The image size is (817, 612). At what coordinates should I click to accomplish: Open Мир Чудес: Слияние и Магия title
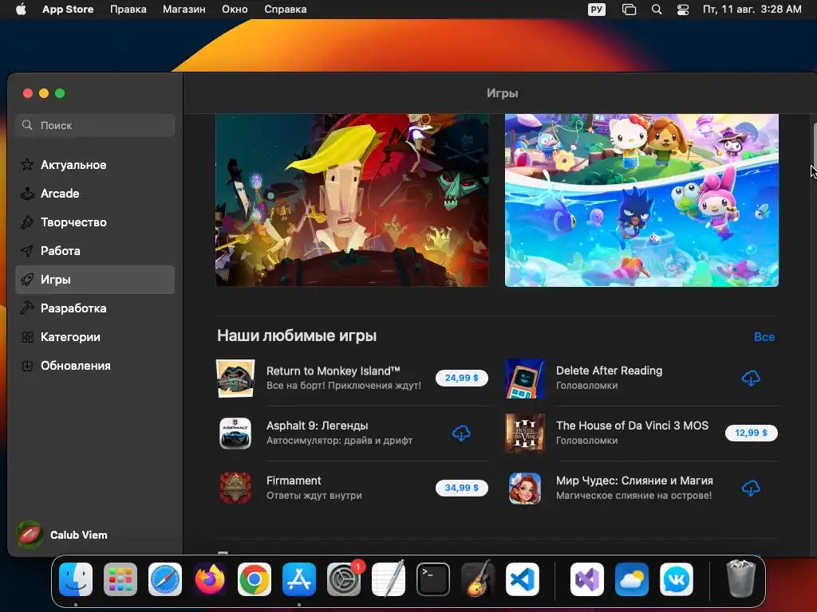(x=634, y=481)
